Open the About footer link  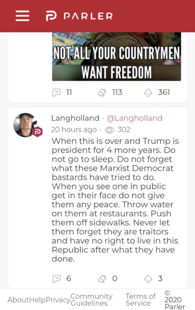coord(18,300)
